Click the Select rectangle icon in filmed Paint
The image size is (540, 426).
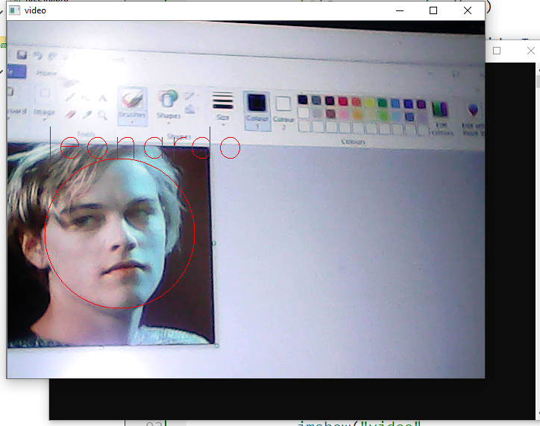pyautogui.click(x=45, y=93)
